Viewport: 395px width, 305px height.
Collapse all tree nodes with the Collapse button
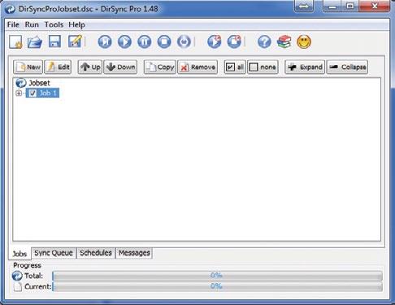pos(347,67)
